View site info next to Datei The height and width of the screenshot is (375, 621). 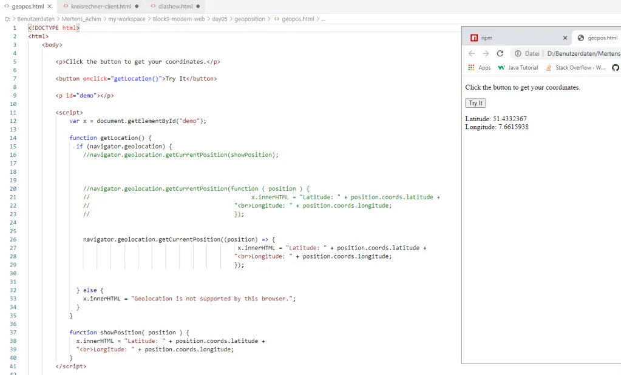click(518, 53)
